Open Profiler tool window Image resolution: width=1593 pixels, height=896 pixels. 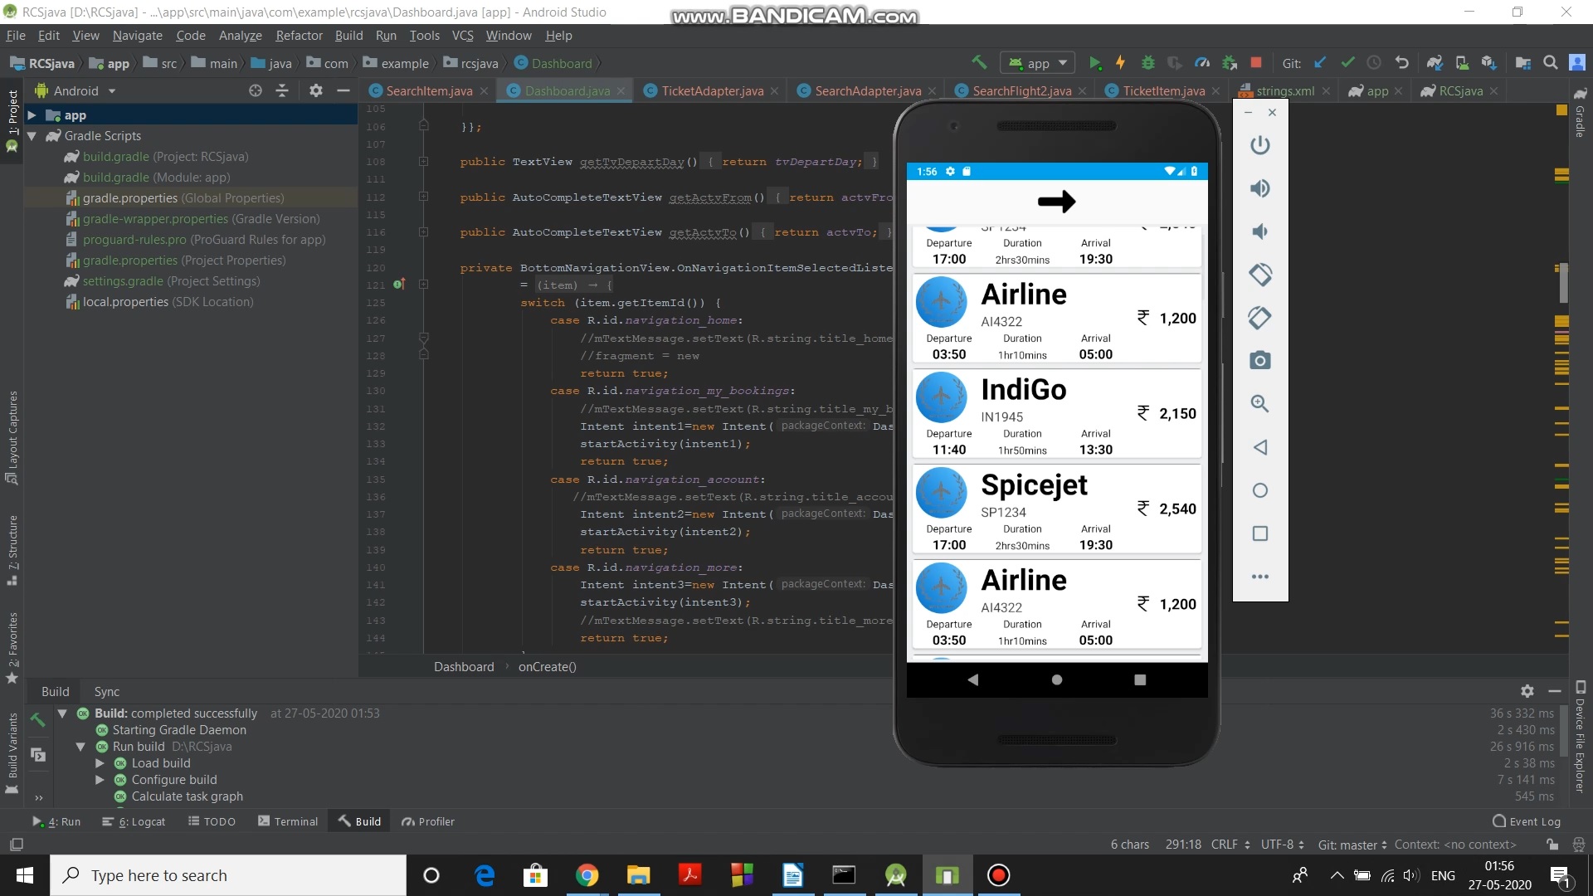(x=428, y=821)
